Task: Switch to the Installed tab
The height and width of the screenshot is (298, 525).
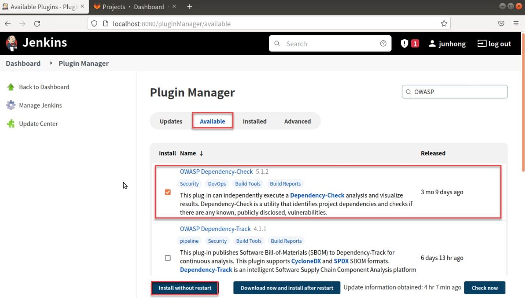Action: [x=254, y=121]
